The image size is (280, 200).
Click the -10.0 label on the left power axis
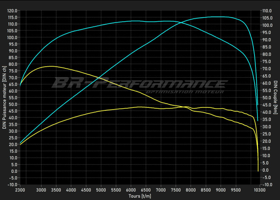coord(12,185)
